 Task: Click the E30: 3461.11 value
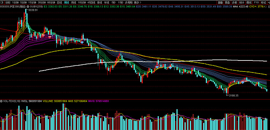point(144,6)
